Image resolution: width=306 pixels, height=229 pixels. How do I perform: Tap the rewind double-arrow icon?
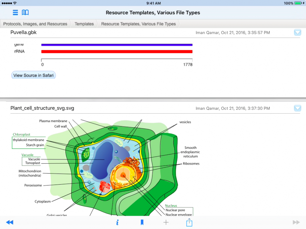(x=10, y=222)
